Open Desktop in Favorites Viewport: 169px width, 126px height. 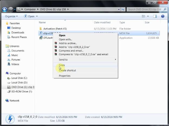click(16, 28)
